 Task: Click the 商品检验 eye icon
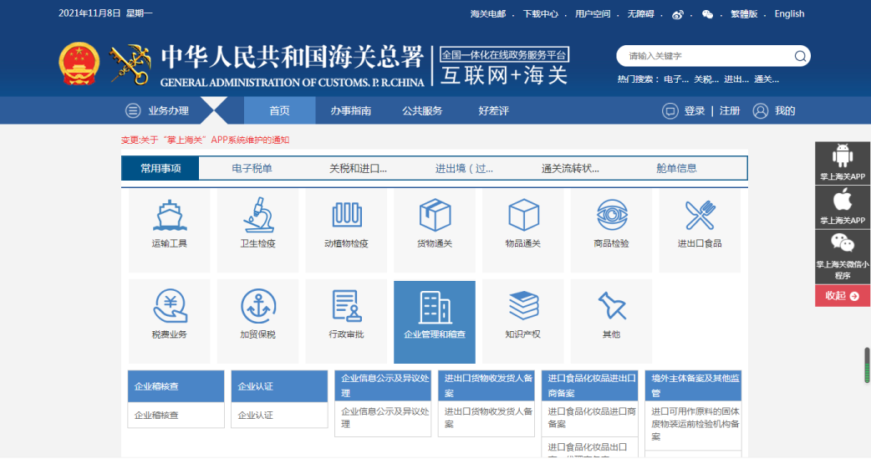pyautogui.click(x=611, y=216)
